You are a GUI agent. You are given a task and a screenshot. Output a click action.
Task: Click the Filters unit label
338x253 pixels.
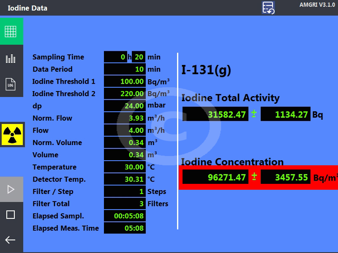pyautogui.click(x=158, y=204)
